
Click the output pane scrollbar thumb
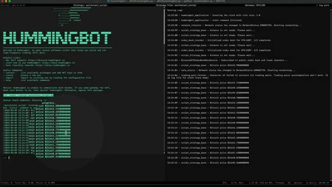(x=164, y=26)
